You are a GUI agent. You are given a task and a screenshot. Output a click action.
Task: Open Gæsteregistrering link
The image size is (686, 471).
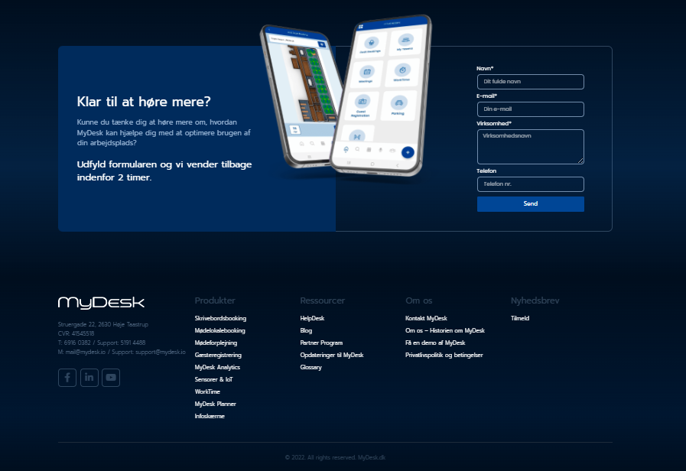tap(218, 355)
